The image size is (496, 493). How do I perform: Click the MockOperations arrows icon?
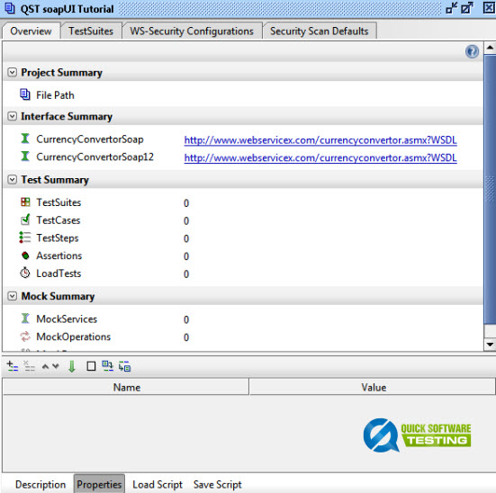(25, 336)
